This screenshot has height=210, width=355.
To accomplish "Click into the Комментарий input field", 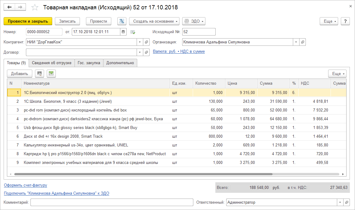I will [112, 202].
